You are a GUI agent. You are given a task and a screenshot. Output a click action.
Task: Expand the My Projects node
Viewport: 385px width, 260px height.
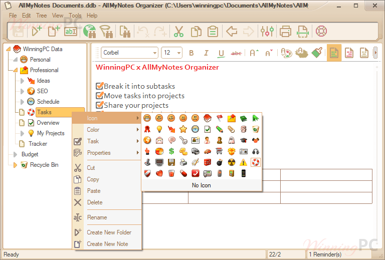(x=22, y=133)
